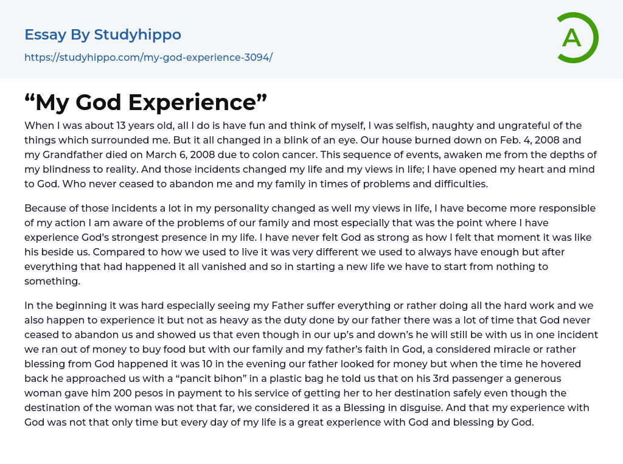
Task: Open the studyhippo.com essay URL link
Action: (148, 57)
